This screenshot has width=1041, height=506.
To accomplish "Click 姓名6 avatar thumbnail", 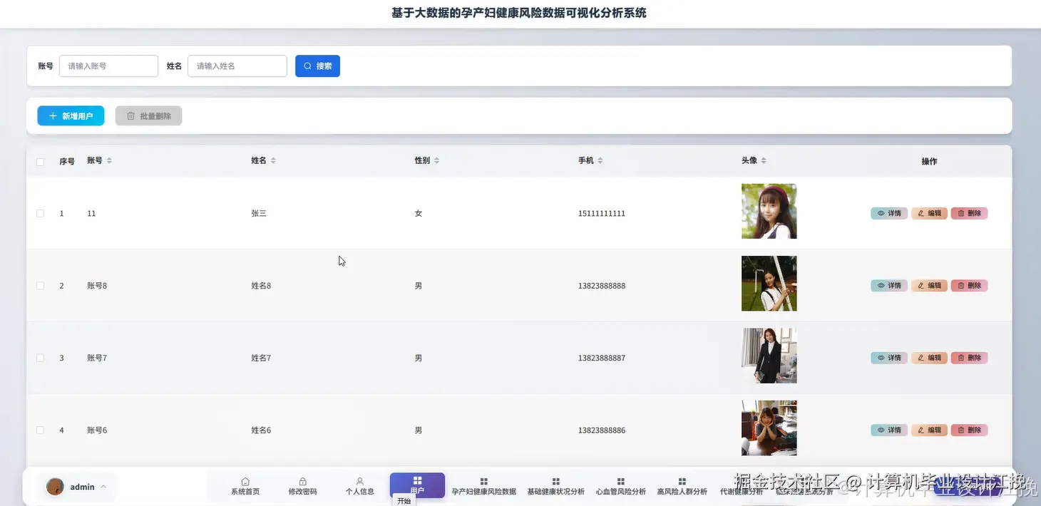I will tap(769, 428).
